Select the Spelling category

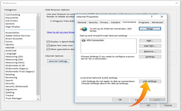point(10,92)
